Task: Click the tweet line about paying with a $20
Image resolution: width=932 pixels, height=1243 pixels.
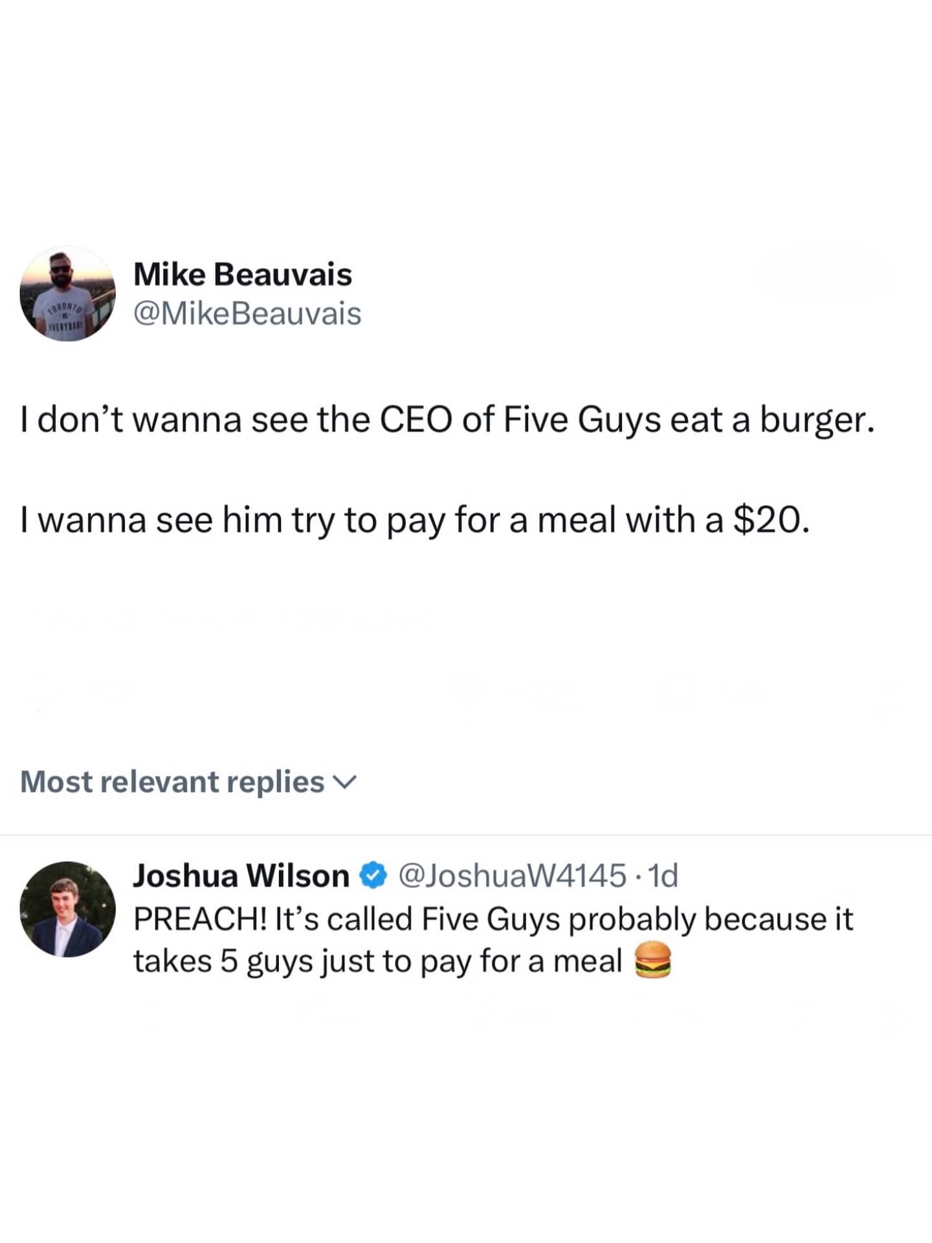Action: point(414,520)
